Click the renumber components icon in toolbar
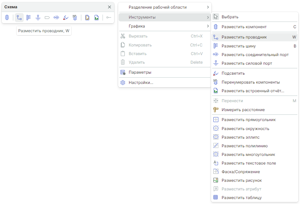Image resolution: width=300 pixels, height=204 pixels. click(75, 18)
